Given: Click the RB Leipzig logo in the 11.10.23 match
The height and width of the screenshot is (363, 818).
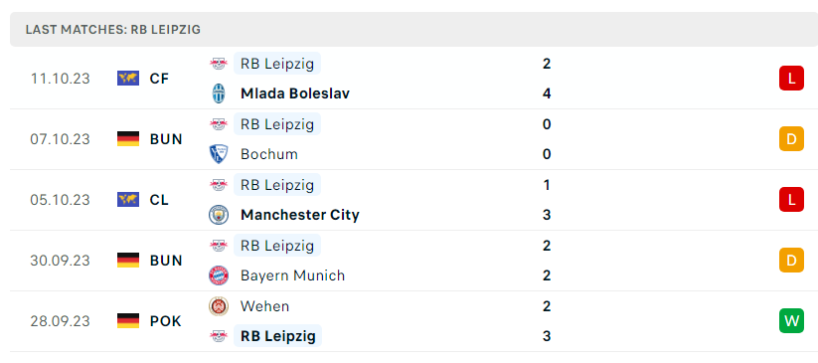Looking at the screenshot, I should point(219,64).
